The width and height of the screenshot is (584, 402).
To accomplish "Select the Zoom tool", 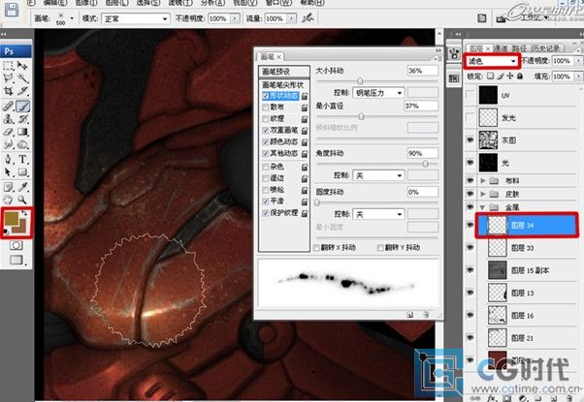I will [22, 200].
